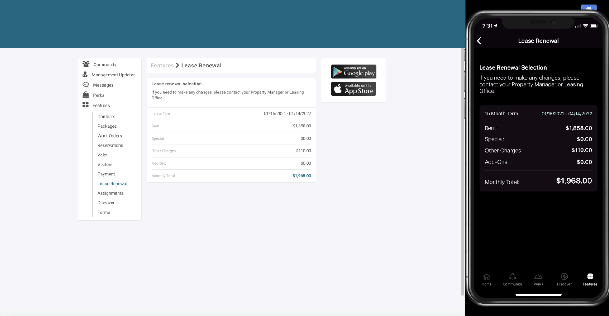Open the Apple App Store badge
The image size is (609, 316).
pos(353,89)
